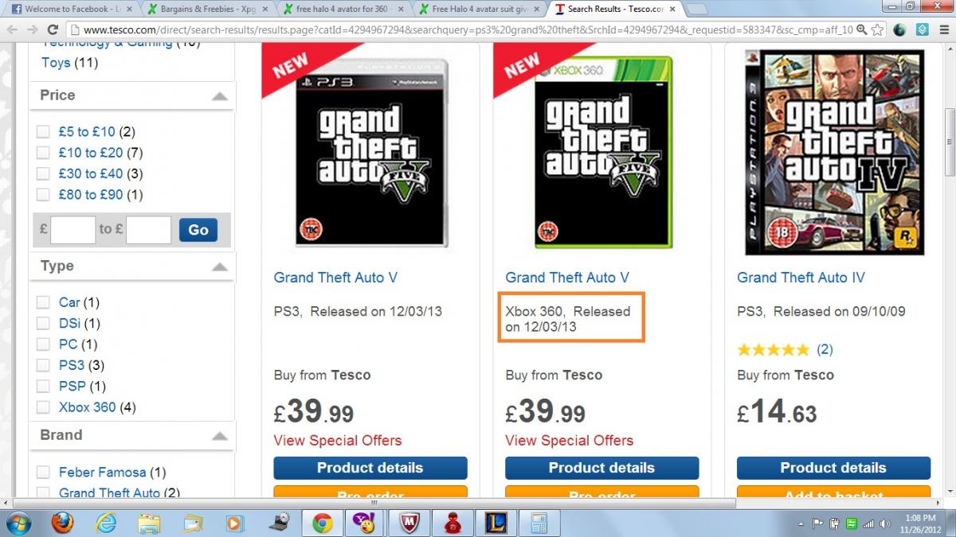The height and width of the screenshot is (537, 956).
Task: Click Product details for Grand Theft Auto IV
Action: point(833,468)
